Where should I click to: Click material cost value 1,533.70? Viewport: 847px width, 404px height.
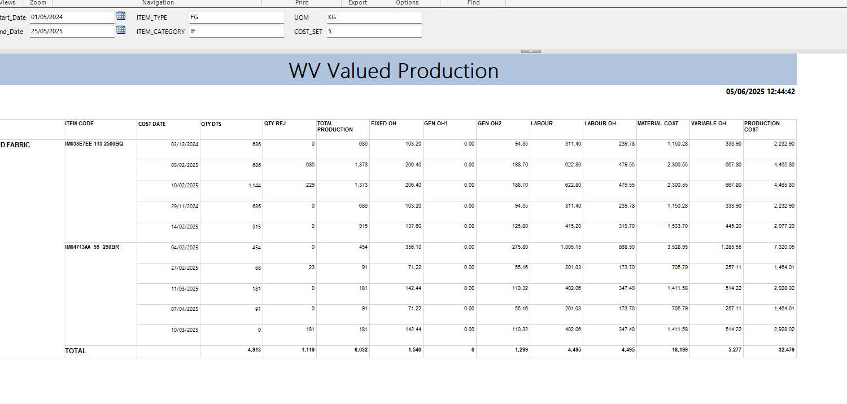pyautogui.click(x=678, y=226)
